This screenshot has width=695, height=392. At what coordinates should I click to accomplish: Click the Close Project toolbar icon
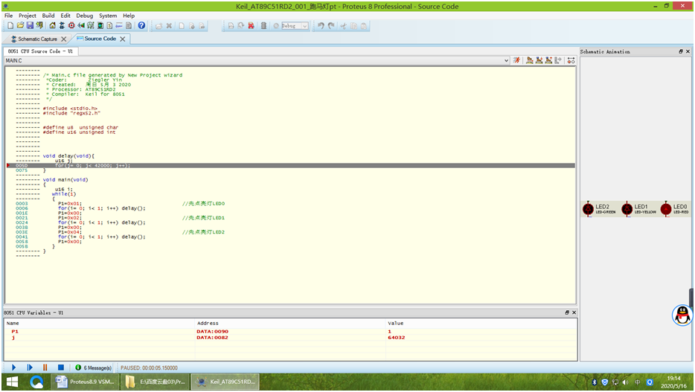[40, 26]
